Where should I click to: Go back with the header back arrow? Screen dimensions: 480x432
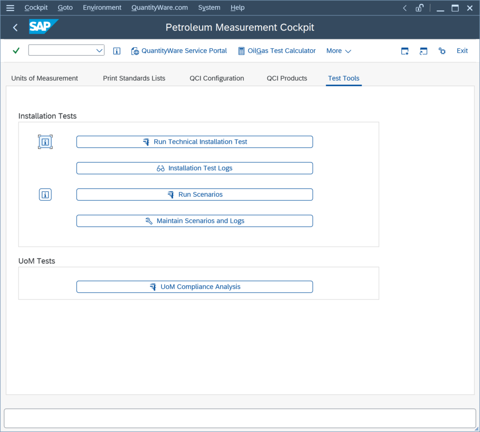(15, 28)
